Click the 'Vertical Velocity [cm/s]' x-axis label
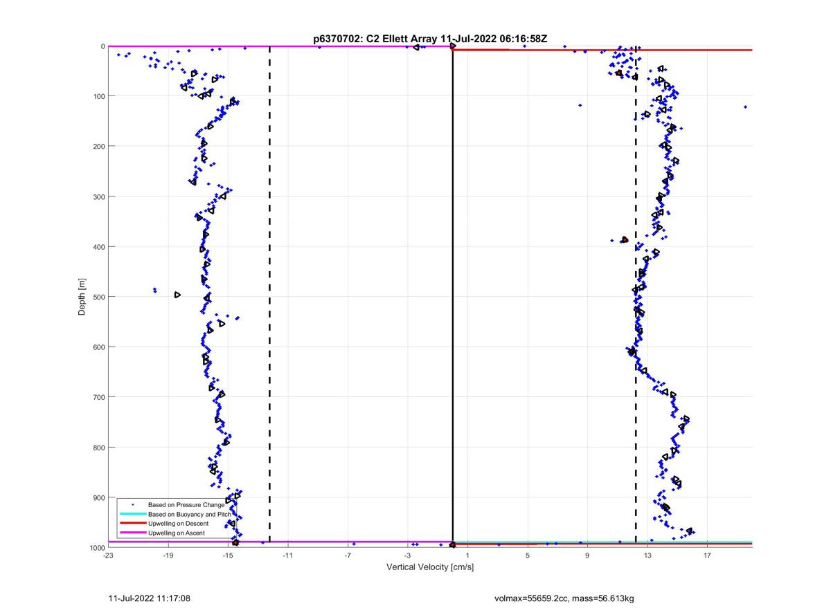Screen dimensions: 831x615 429,567
